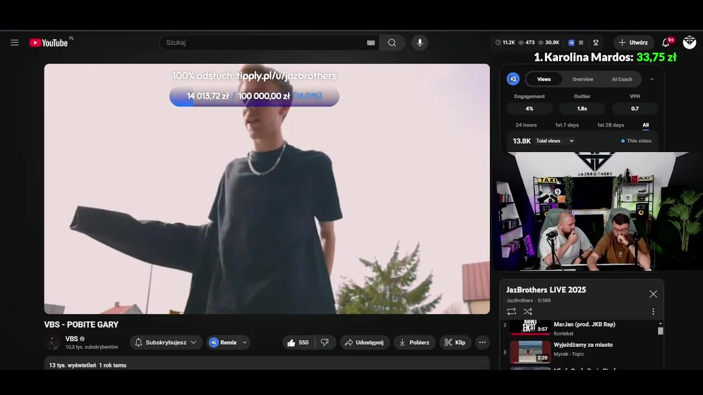703x395 pixels.
Task: Click the 30.9K views eye stat
Action: [x=549, y=42]
